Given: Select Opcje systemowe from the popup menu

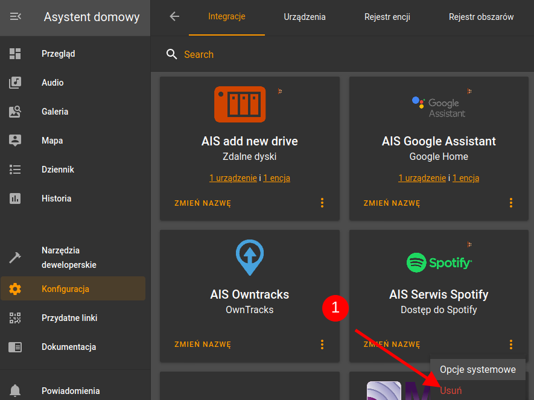Looking at the screenshot, I should pyautogui.click(x=478, y=369).
